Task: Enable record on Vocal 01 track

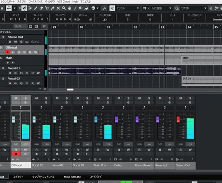Action: (x=10, y=73)
